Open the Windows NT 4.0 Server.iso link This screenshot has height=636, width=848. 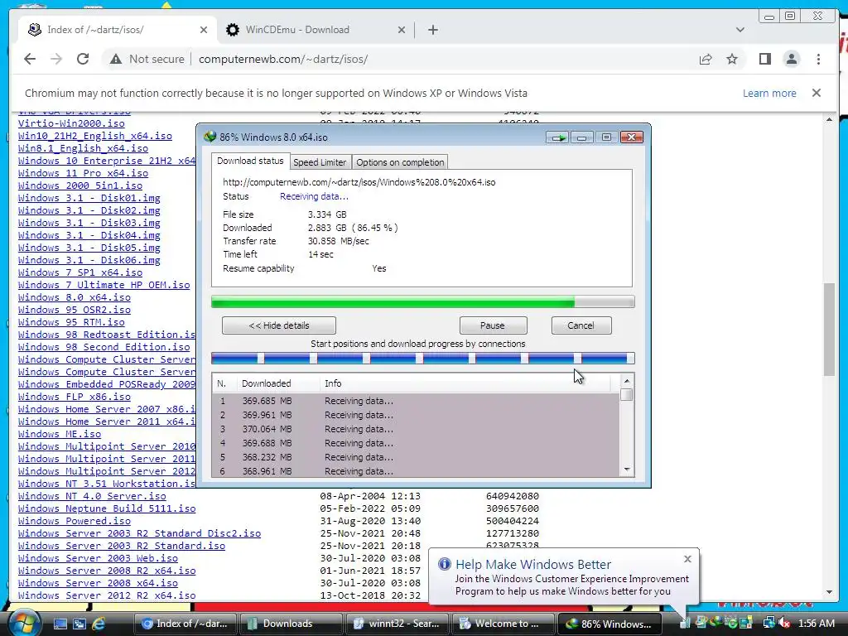pyautogui.click(x=92, y=496)
